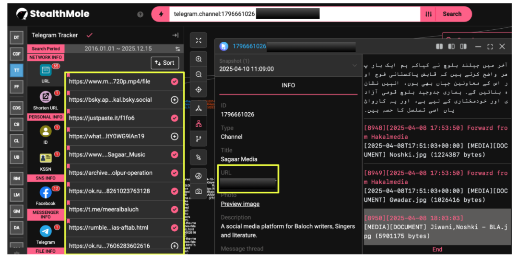Toggle checkmark for ok.ru 8261023763128 URL

pos(175,191)
